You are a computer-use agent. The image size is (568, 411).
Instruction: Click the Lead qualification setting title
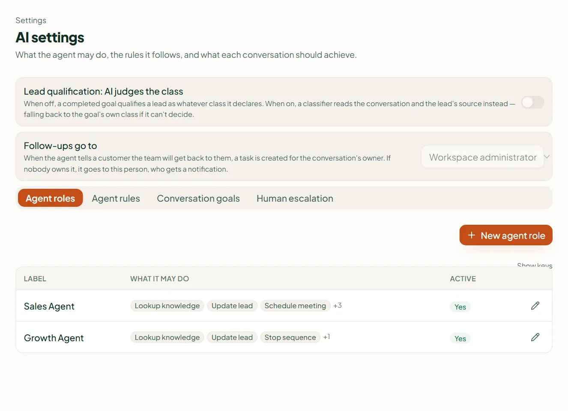tap(104, 91)
